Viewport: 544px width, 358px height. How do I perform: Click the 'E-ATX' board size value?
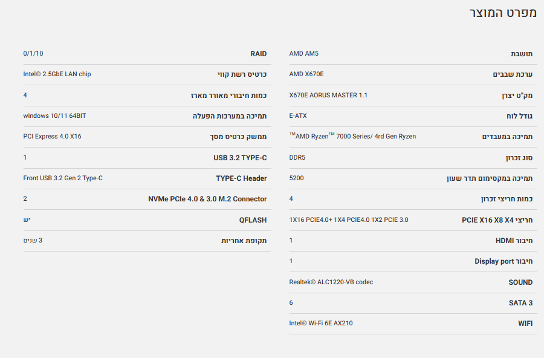[x=298, y=116]
